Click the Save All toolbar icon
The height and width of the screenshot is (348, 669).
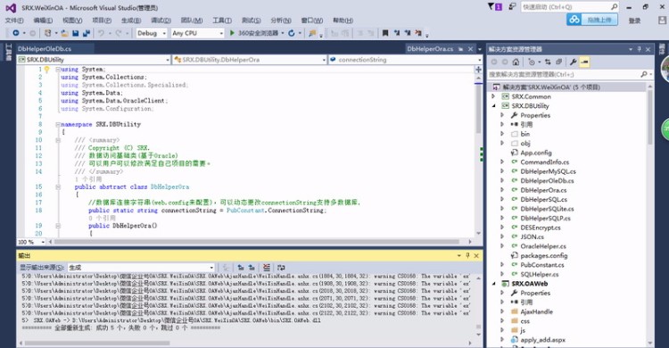click(x=87, y=33)
